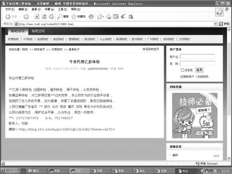
Task: Open the address bar dropdown arrow
Action: (x=215, y=24)
